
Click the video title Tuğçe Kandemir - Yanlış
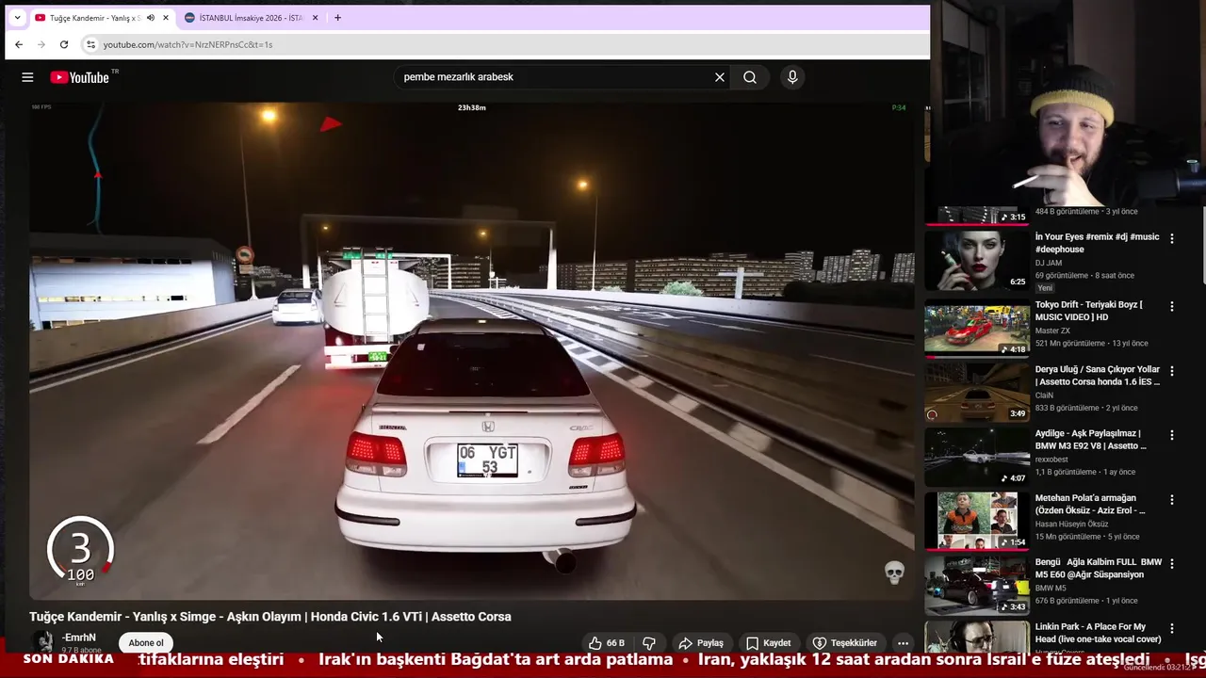[x=270, y=617]
